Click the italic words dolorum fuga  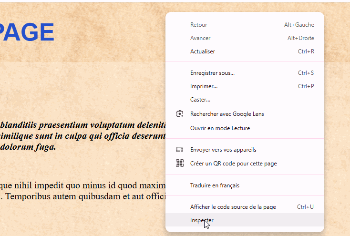tap(28, 147)
